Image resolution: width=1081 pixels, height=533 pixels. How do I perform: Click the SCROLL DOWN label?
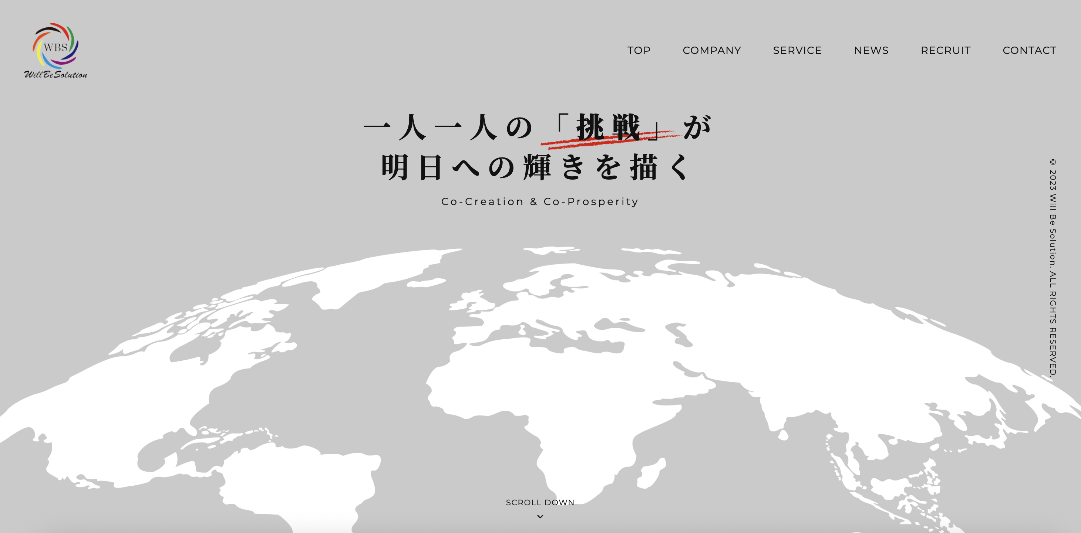[540, 502]
